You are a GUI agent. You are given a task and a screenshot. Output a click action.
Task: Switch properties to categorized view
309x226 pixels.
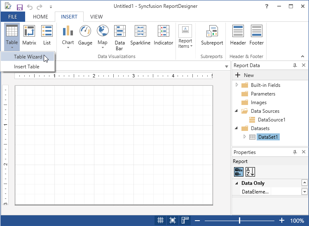pyautogui.click(x=239, y=172)
